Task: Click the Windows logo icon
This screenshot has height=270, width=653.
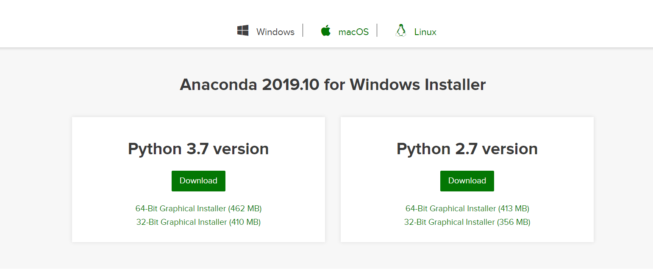Action: tap(243, 31)
